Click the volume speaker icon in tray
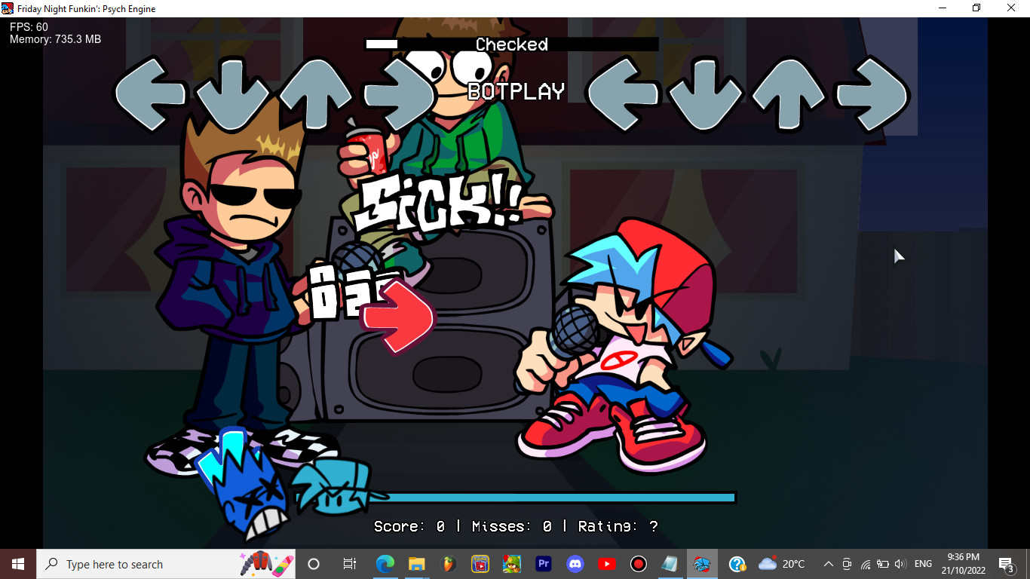Screen dimensions: 1030x579 [900, 564]
